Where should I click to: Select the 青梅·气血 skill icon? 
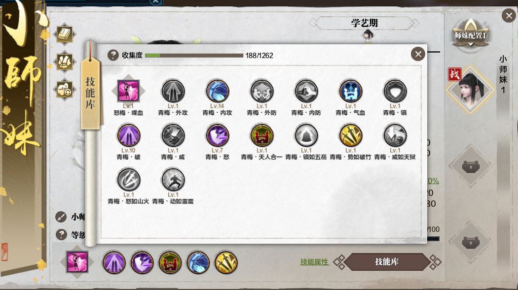click(x=350, y=91)
